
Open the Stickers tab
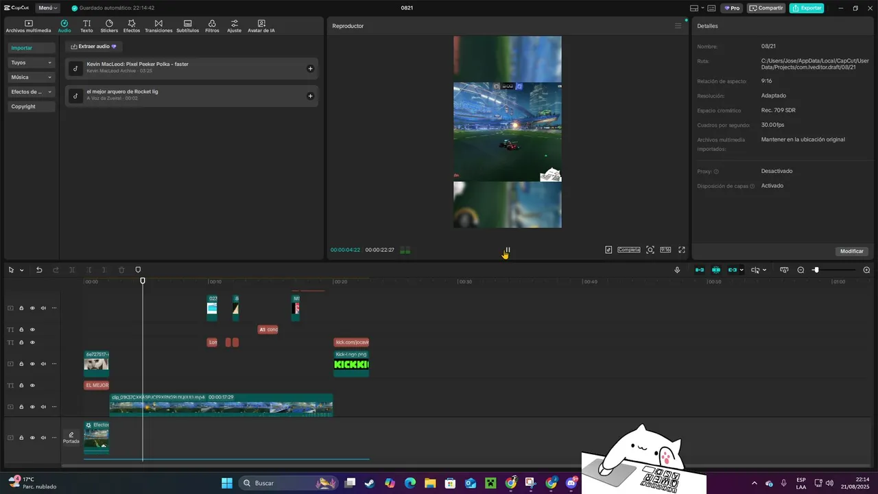tap(109, 27)
